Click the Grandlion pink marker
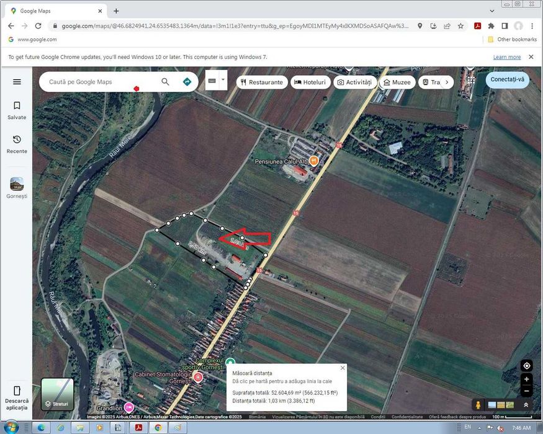Screen dimensions: 543x434 click(129, 408)
